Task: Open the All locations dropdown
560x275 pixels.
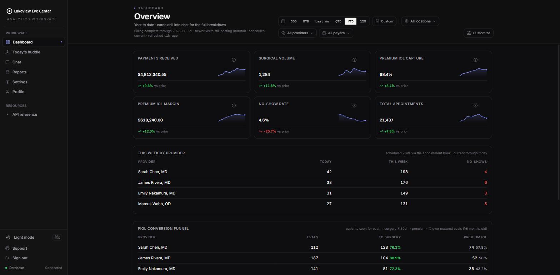Action: point(420,21)
